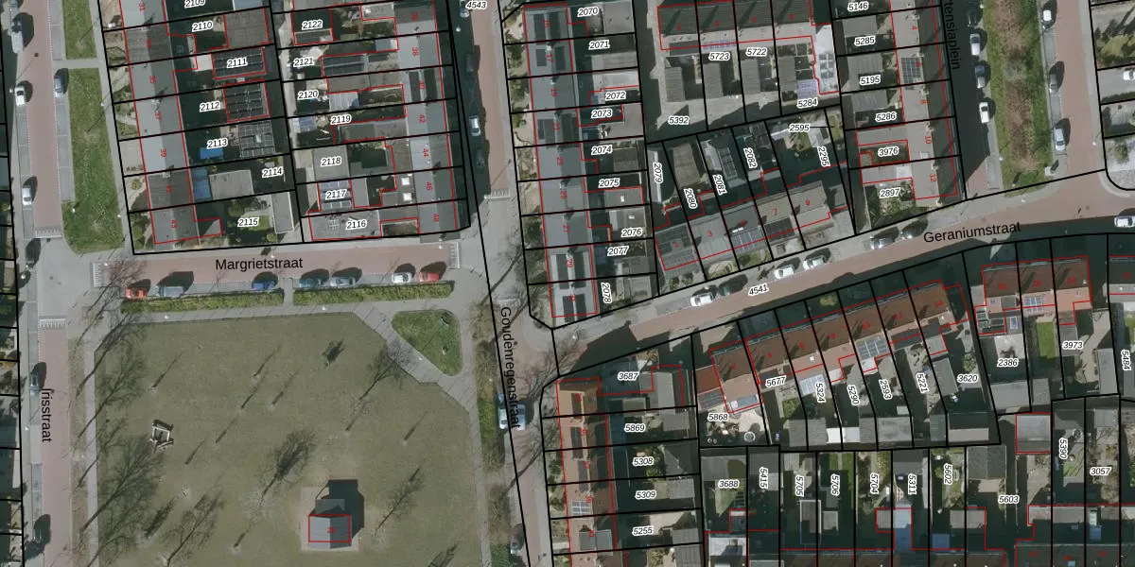The width and height of the screenshot is (1135, 567).
Task: Click parcel label 2111
Action: pyautogui.click(x=236, y=62)
